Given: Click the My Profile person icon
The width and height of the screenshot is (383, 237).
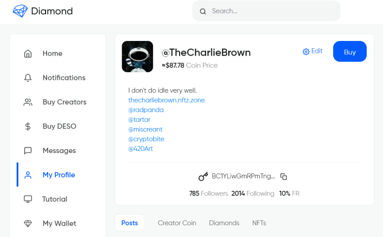Looking at the screenshot, I should (28, 175).
